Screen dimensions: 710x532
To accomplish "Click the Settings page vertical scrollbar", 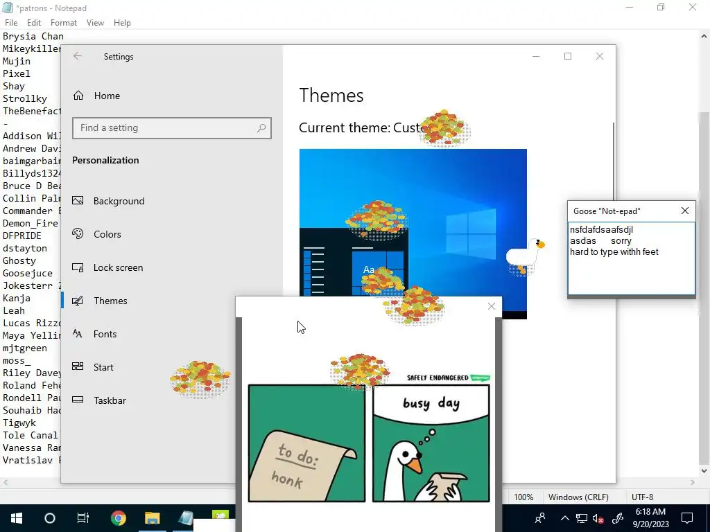I will click(614, 162).
